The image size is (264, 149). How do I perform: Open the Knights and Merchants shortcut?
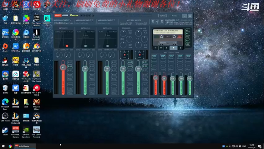[x=36, y=76]
